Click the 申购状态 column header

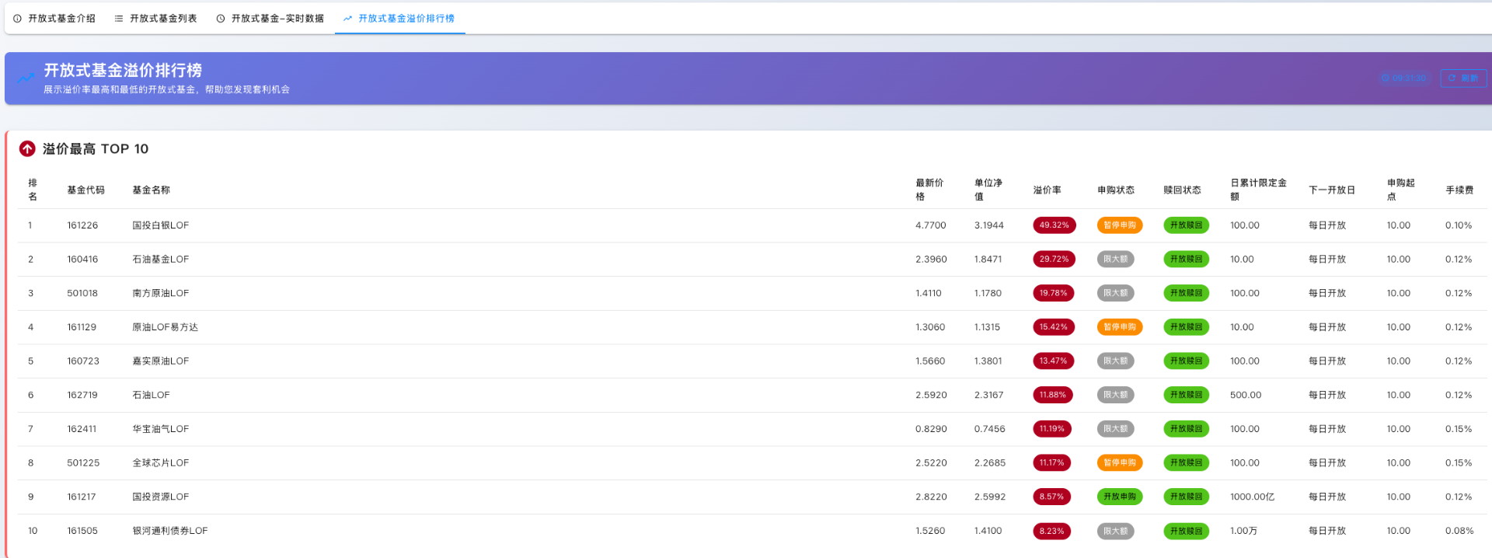pos(1115,190)
